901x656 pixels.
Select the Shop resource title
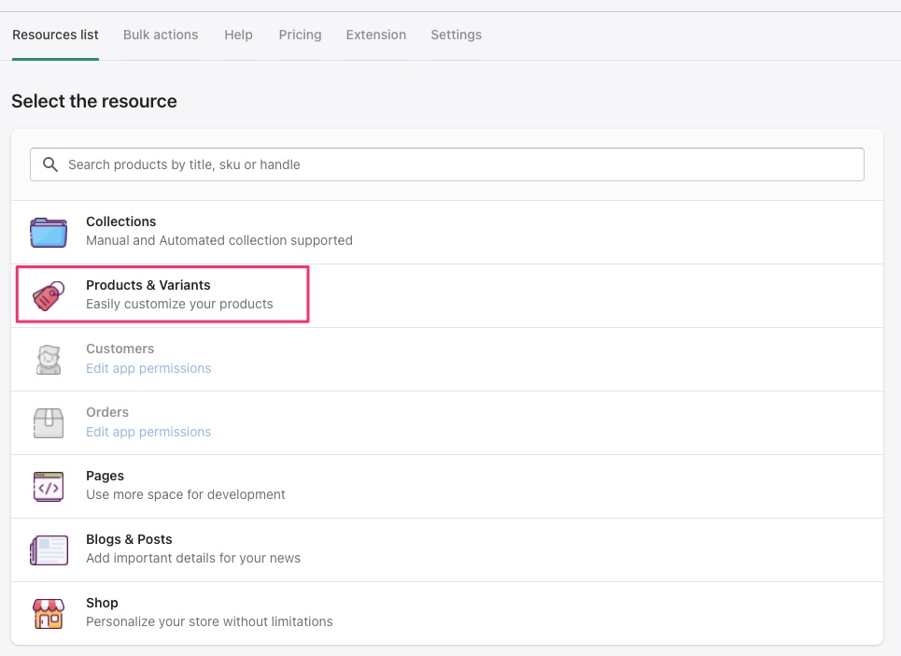point(102,603)
